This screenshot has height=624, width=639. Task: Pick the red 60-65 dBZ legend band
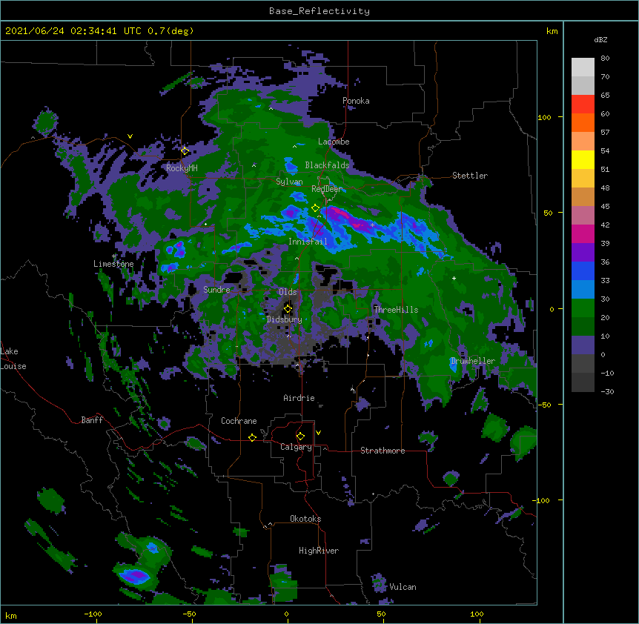(x=583, y=104)
